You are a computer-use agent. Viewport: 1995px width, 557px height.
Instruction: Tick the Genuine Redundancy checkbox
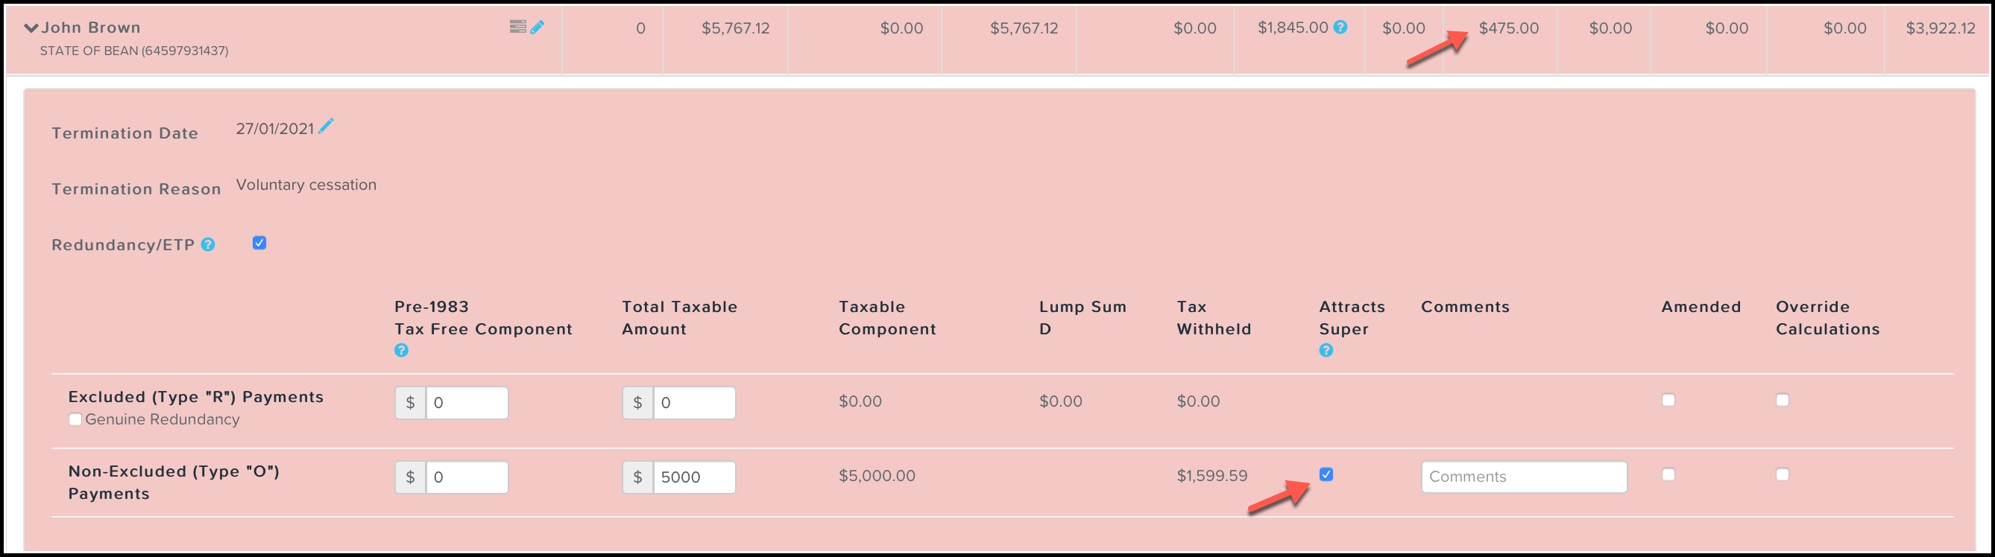coord(75,419)
